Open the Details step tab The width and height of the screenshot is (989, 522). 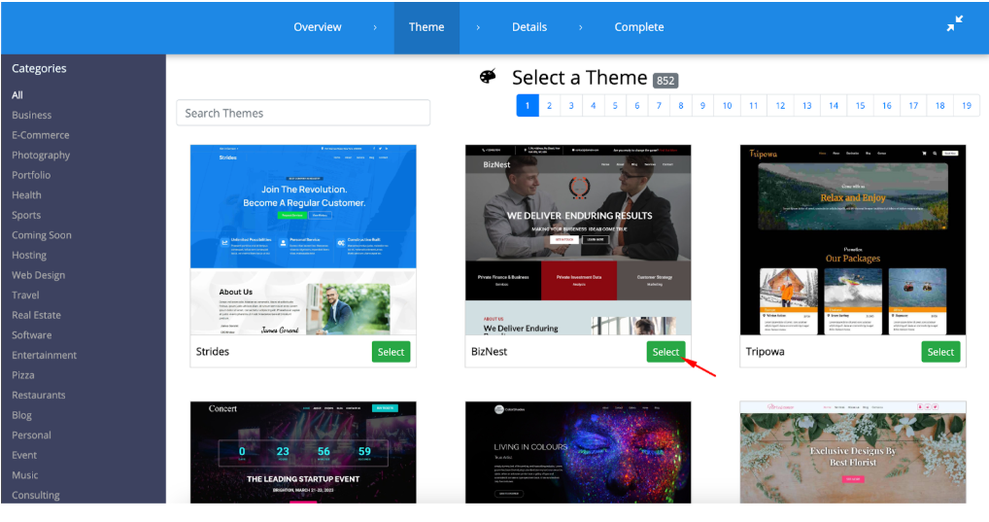coord(529,27)
